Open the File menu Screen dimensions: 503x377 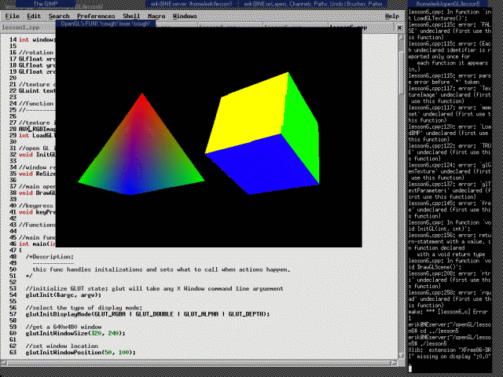(13, 16)
